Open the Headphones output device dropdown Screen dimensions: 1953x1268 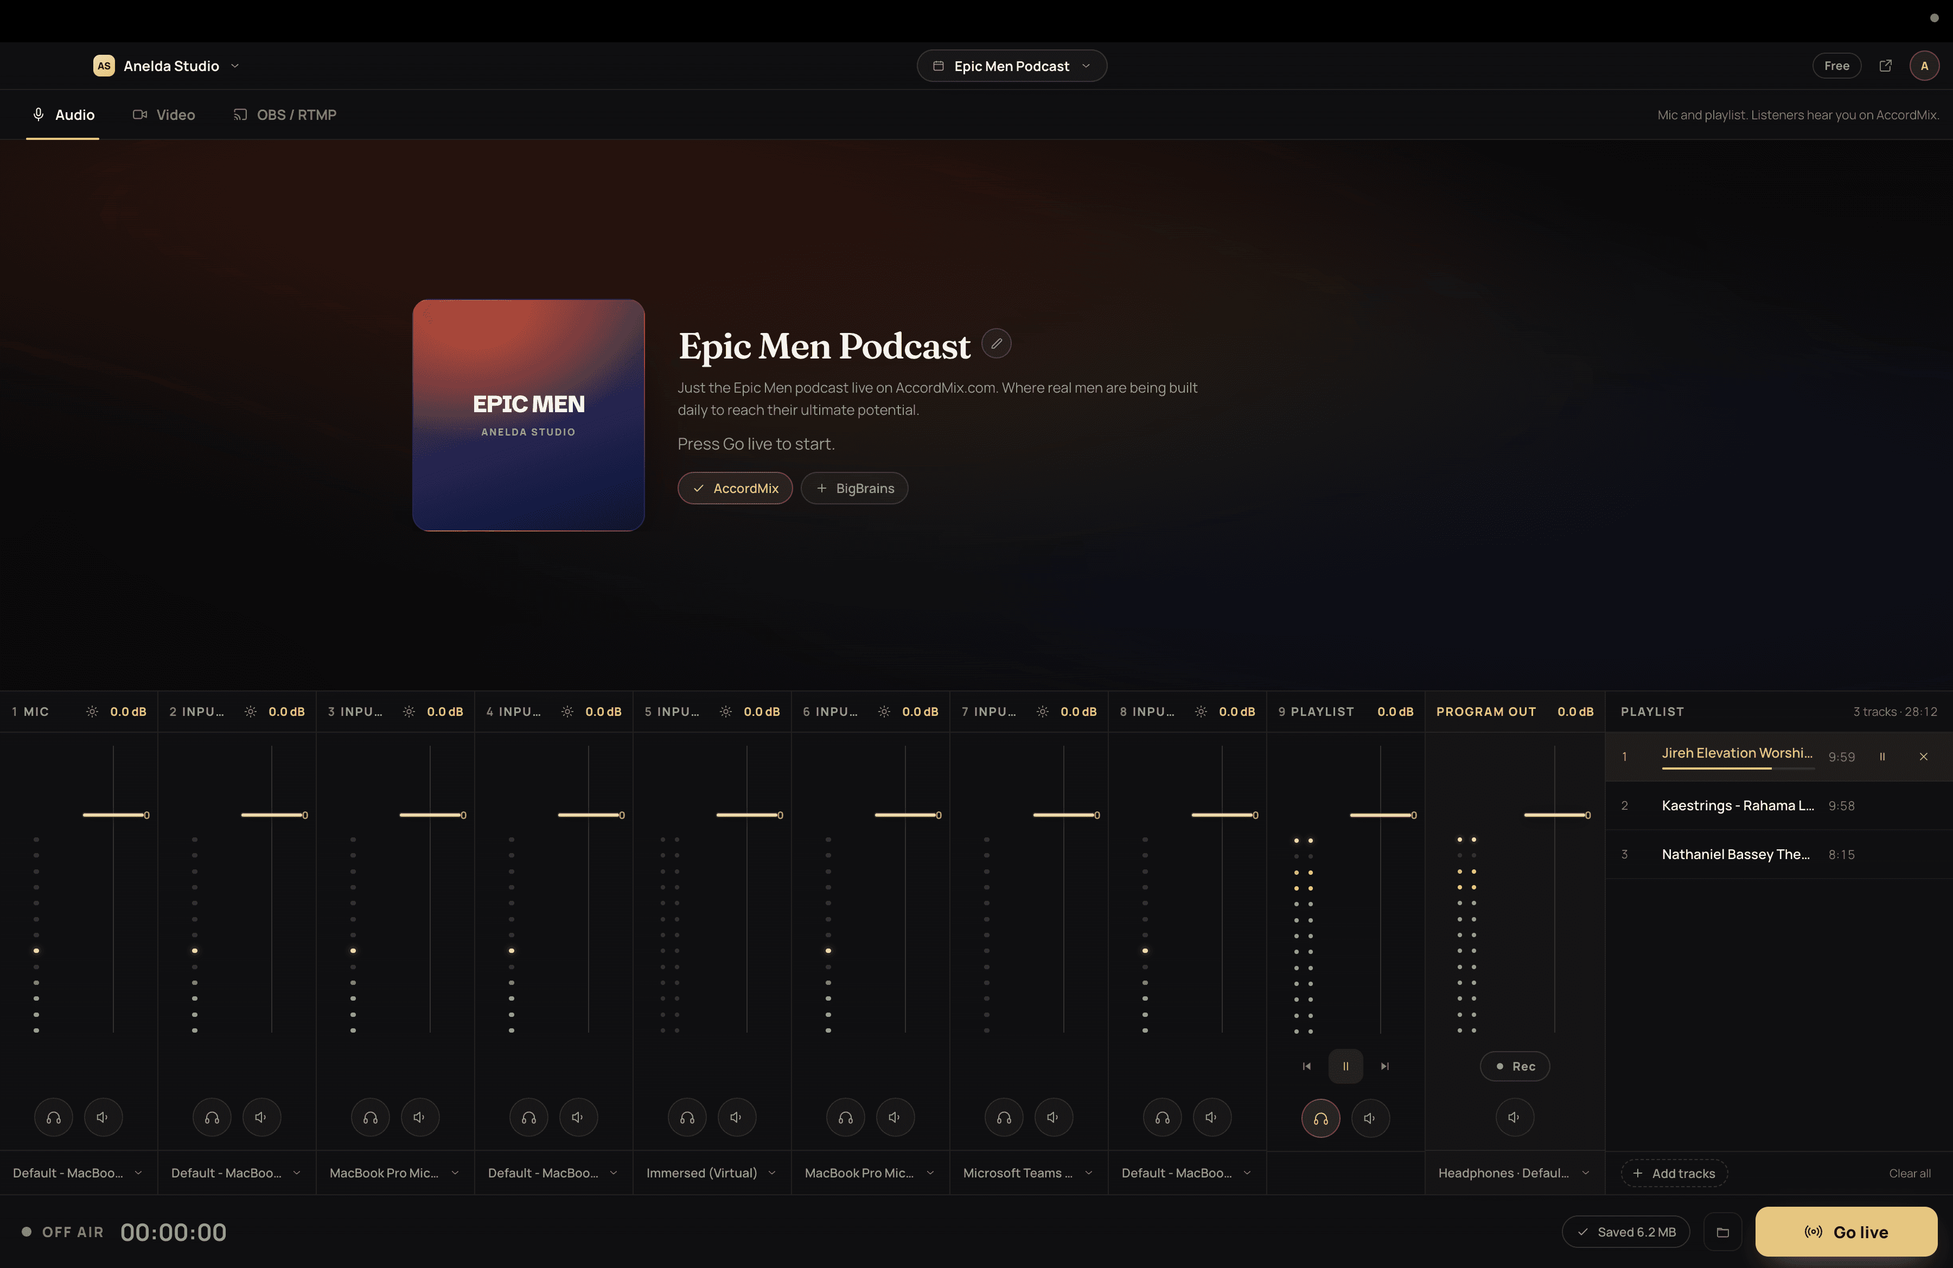[x=1514, y=1173]
